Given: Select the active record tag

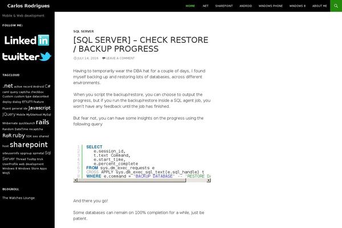Looking at the screenshot, I should [23, 87].
